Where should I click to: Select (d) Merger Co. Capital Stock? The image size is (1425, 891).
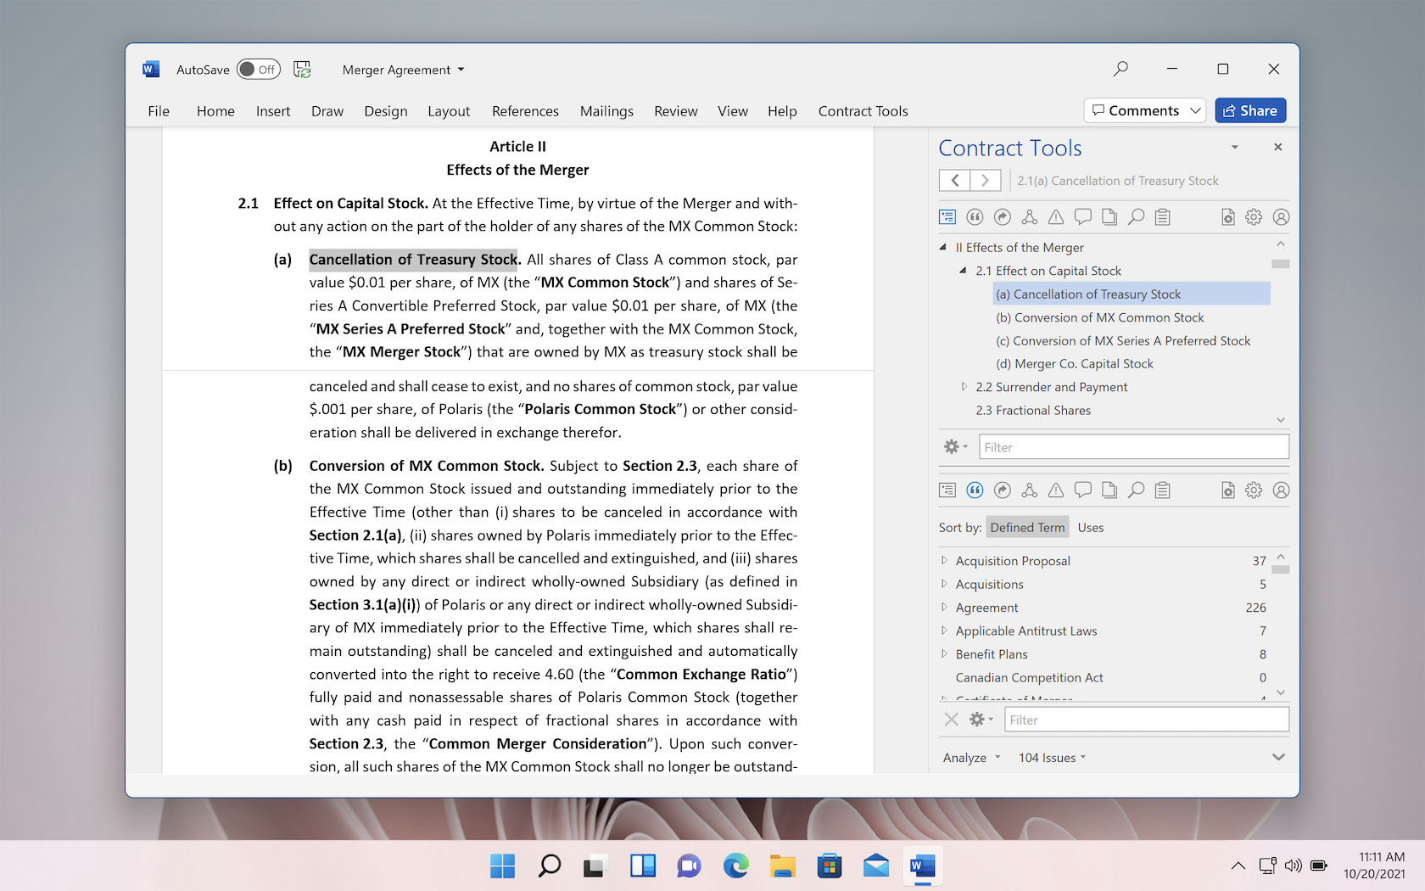[1074, 363]
